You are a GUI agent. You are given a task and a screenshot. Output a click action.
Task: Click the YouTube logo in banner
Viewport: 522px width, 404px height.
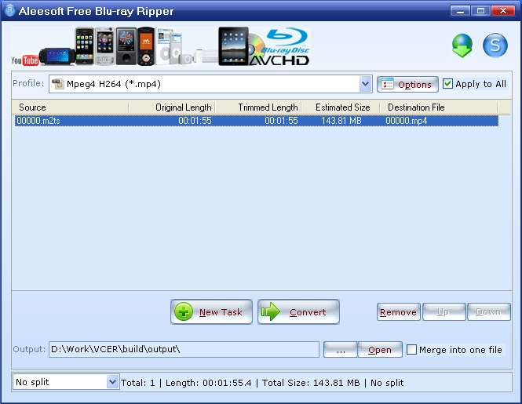point(25,60)
